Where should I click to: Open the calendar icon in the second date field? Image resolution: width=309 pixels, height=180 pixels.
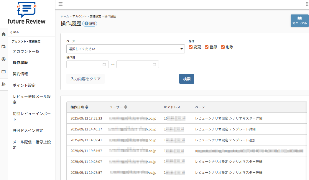[155, 64]
